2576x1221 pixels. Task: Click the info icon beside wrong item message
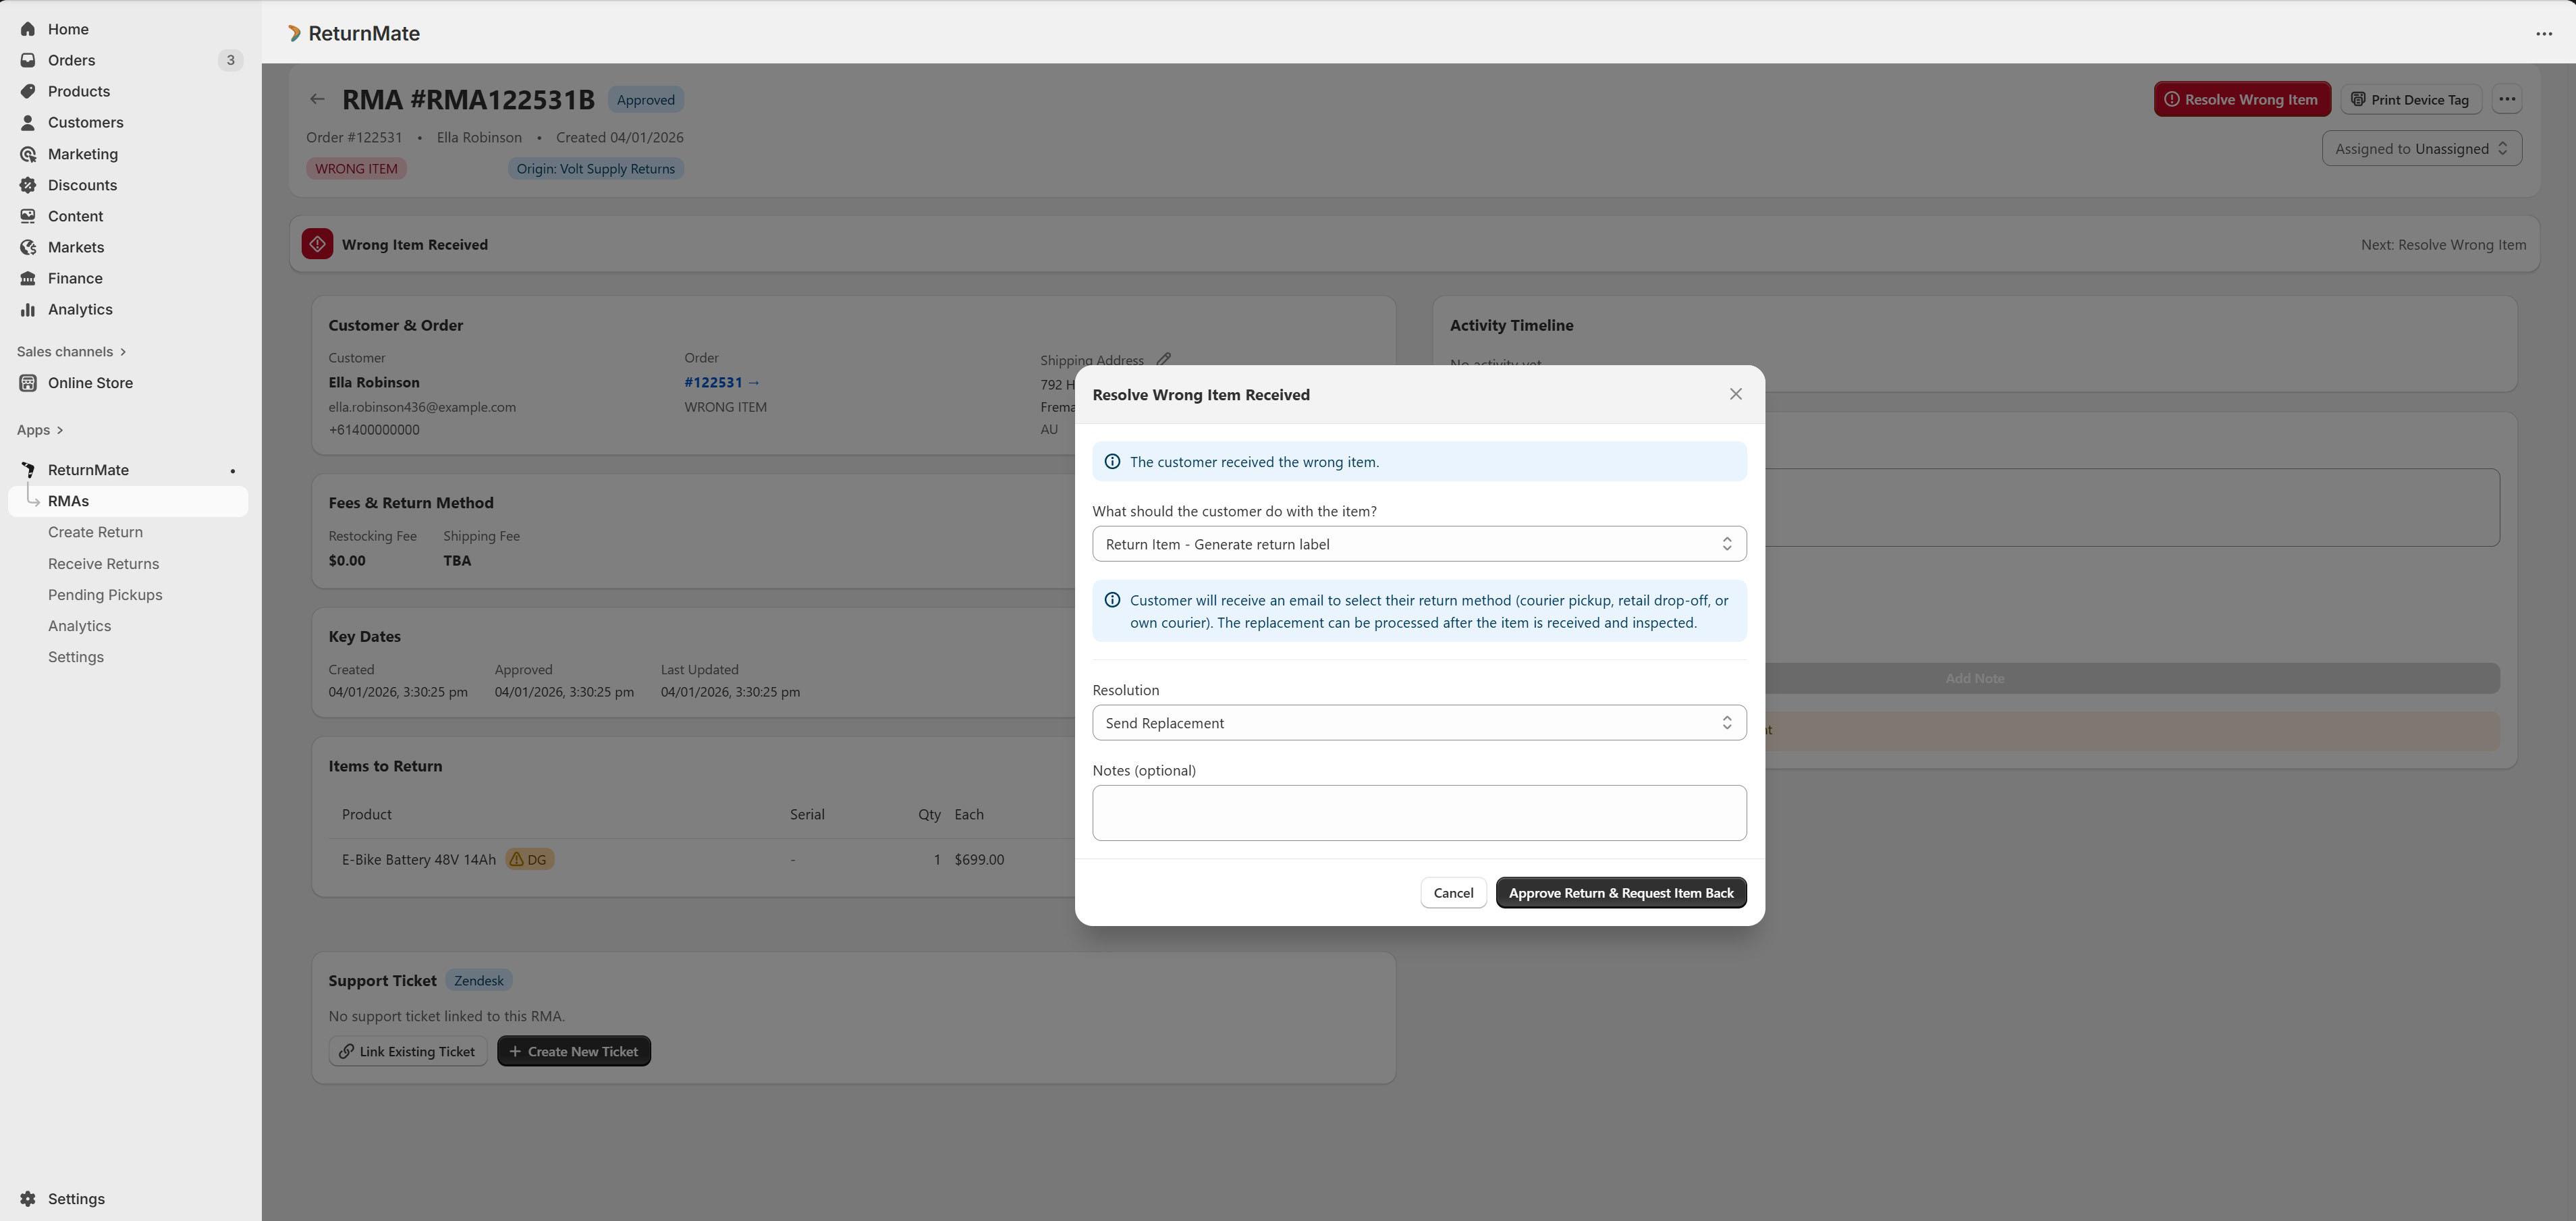pos(1112,461)
